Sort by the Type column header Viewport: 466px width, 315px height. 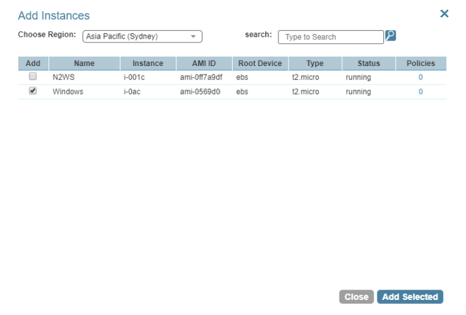[x=315, y=63]
